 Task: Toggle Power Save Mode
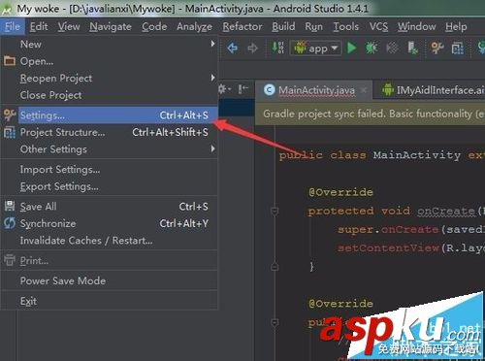(110, 280)
